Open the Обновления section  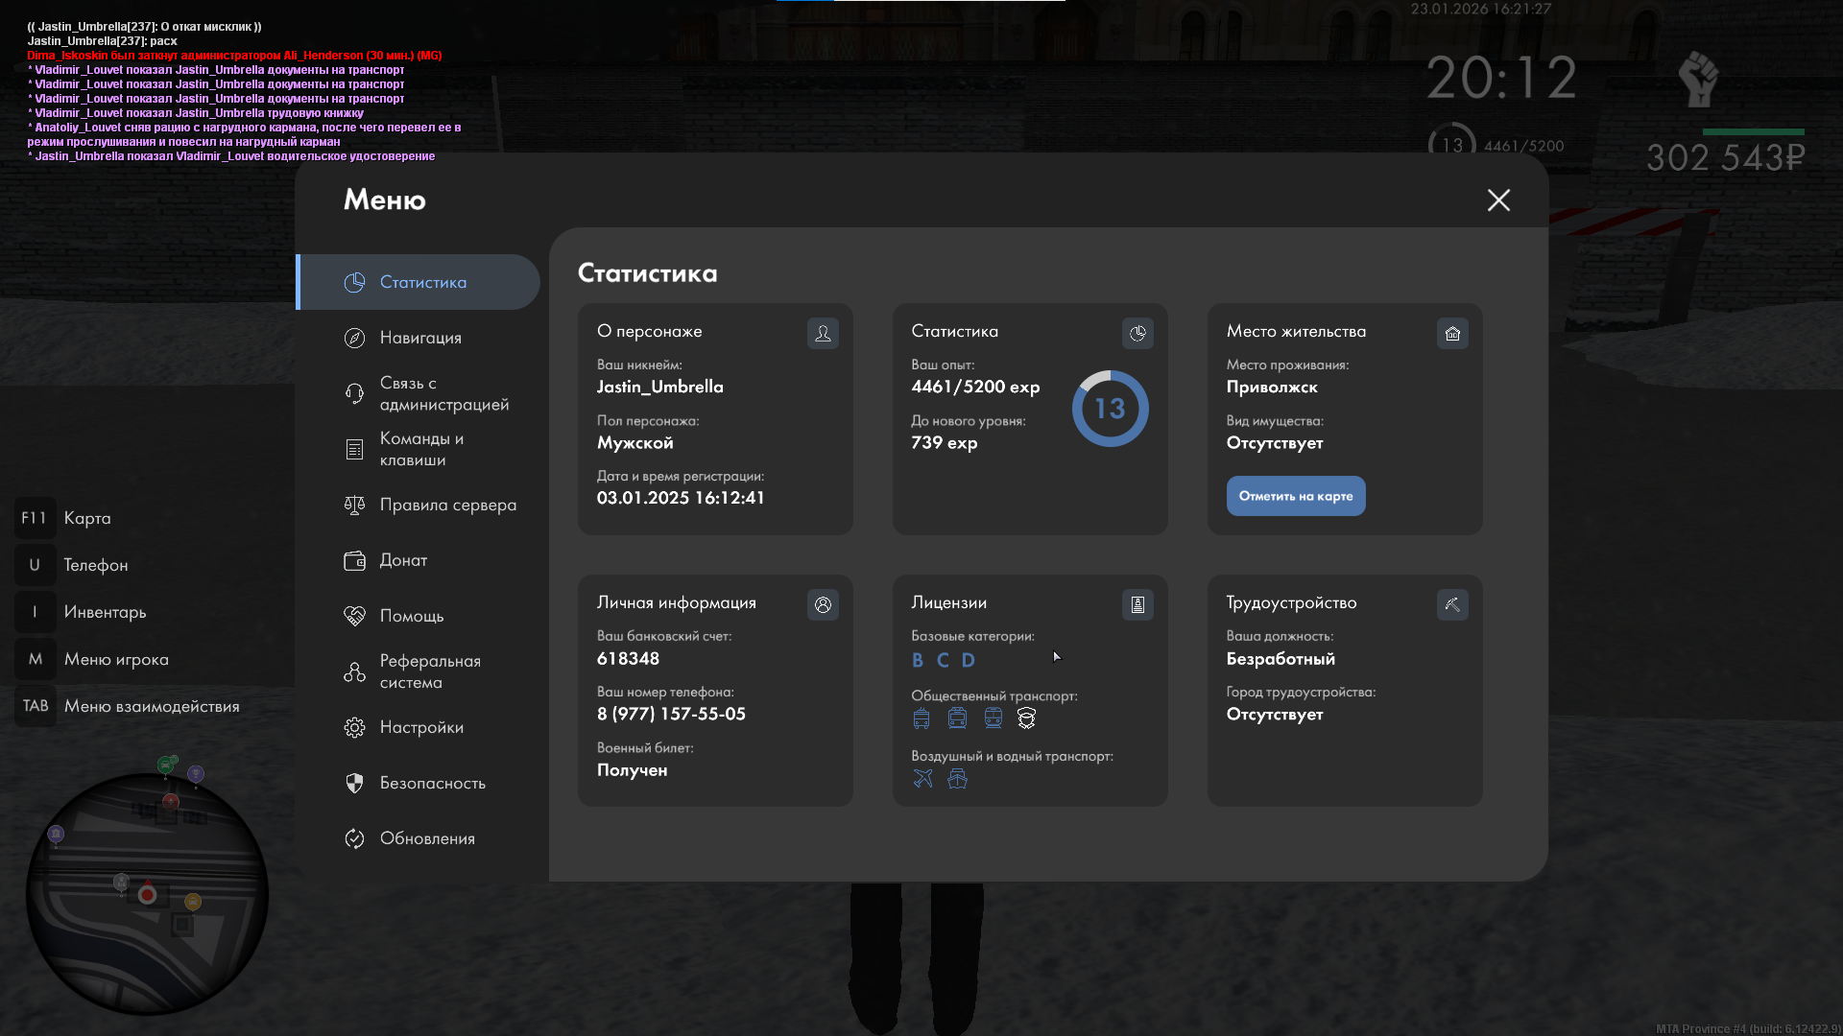(427, 838)
